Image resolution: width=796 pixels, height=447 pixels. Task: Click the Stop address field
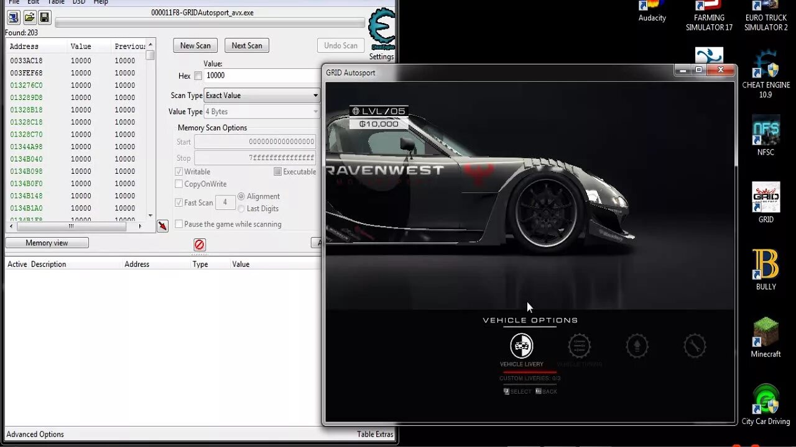[255, 158]
